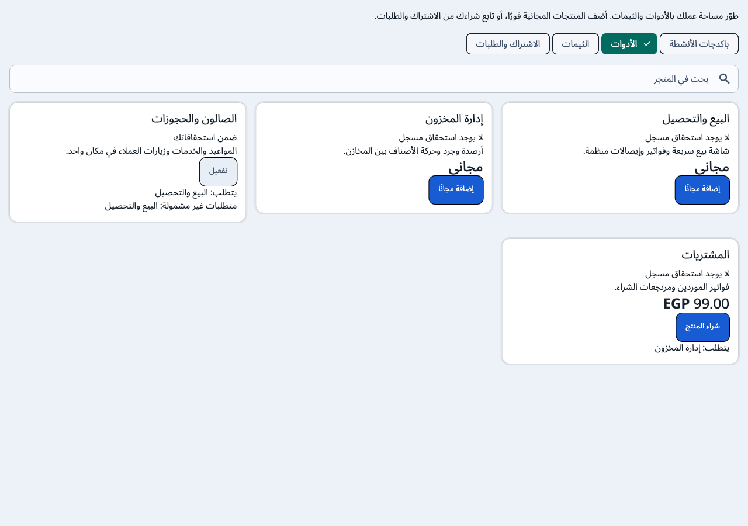The image size is (748, 526).
Task: Click description المواعيد والخدمات وزيارات العملاء
Action: (151, 151)
